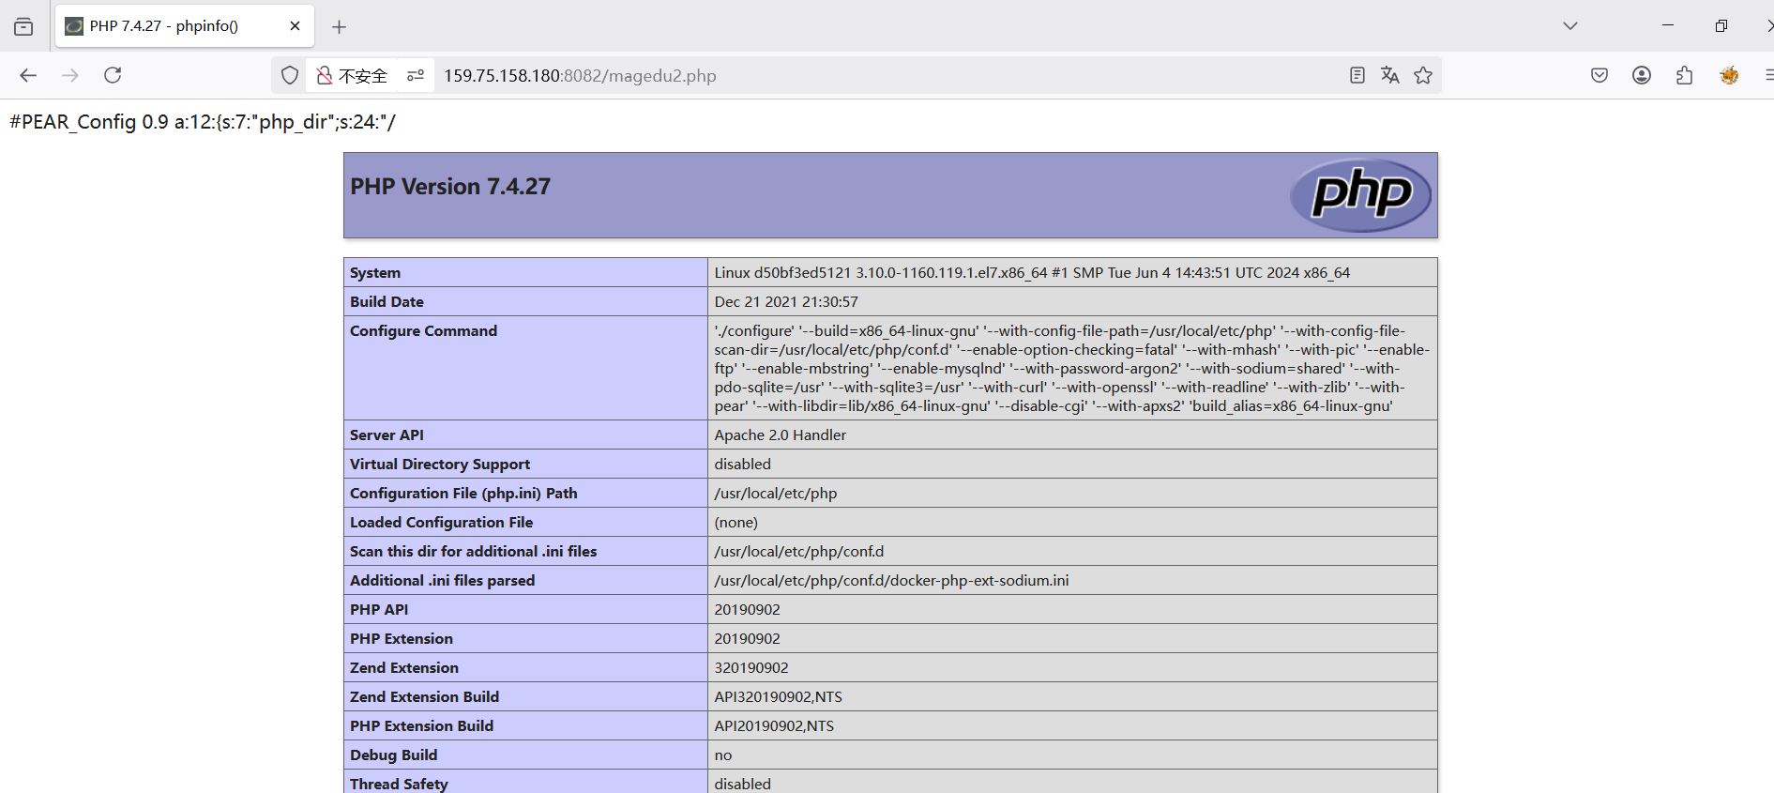This screenshot has width=1774, height=793.
Task: Go forward to the next page
Action: coord(70,75)
